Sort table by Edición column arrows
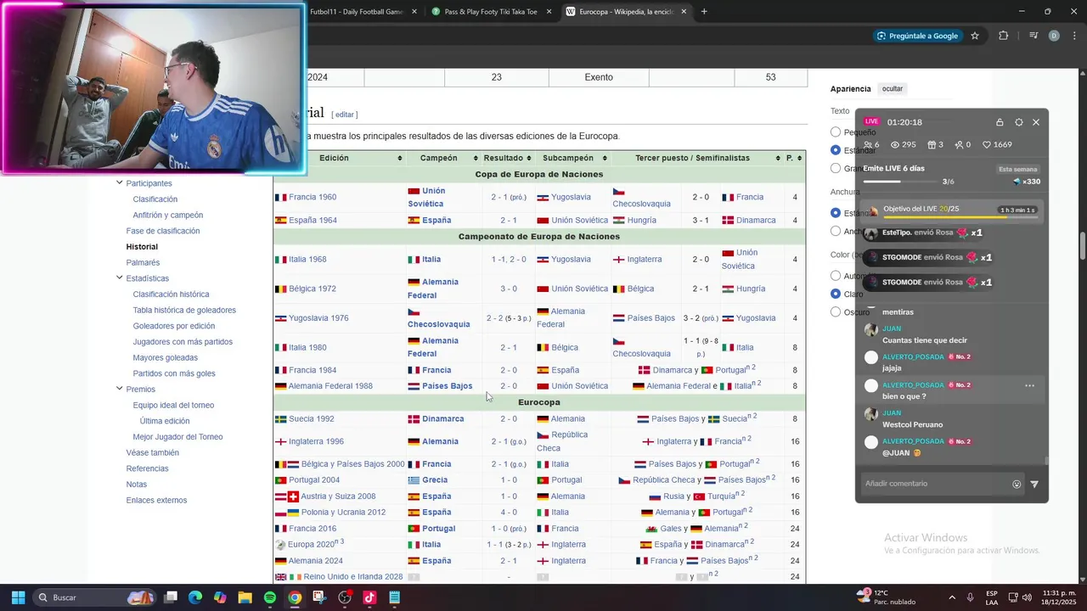1087x611 pixels. click(x=400, y=159)
